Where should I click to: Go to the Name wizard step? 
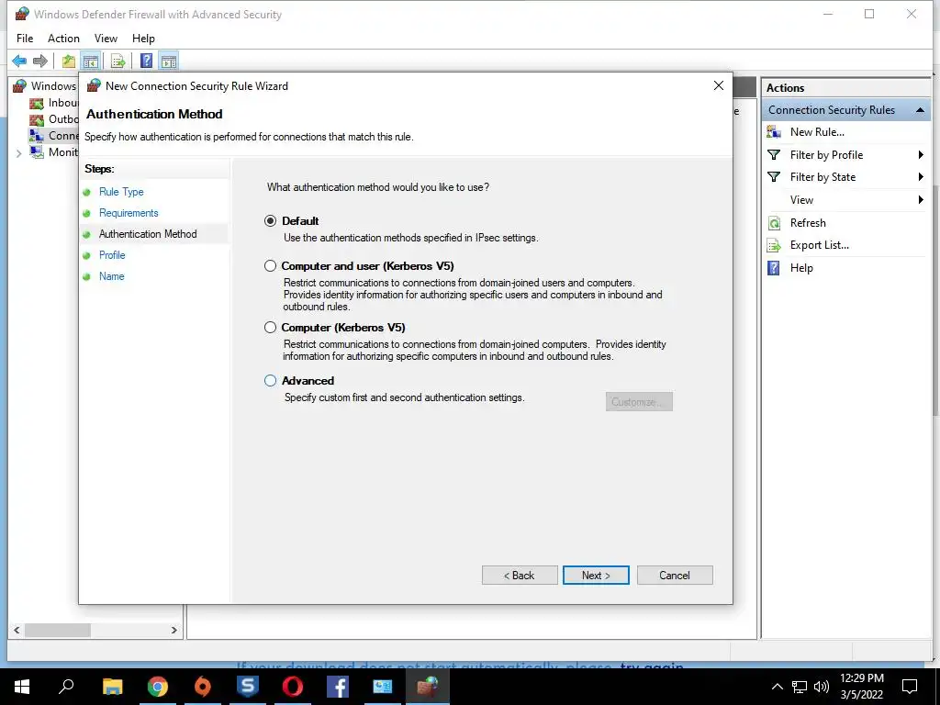coord(111,275)
